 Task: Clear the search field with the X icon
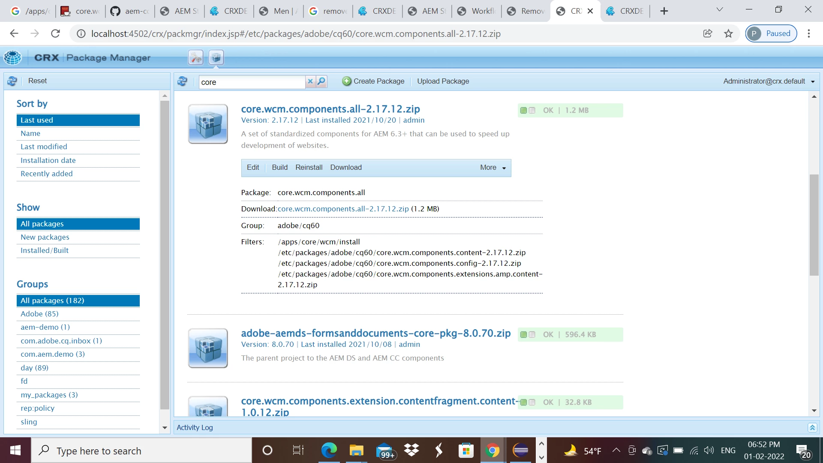click(310, 81)
